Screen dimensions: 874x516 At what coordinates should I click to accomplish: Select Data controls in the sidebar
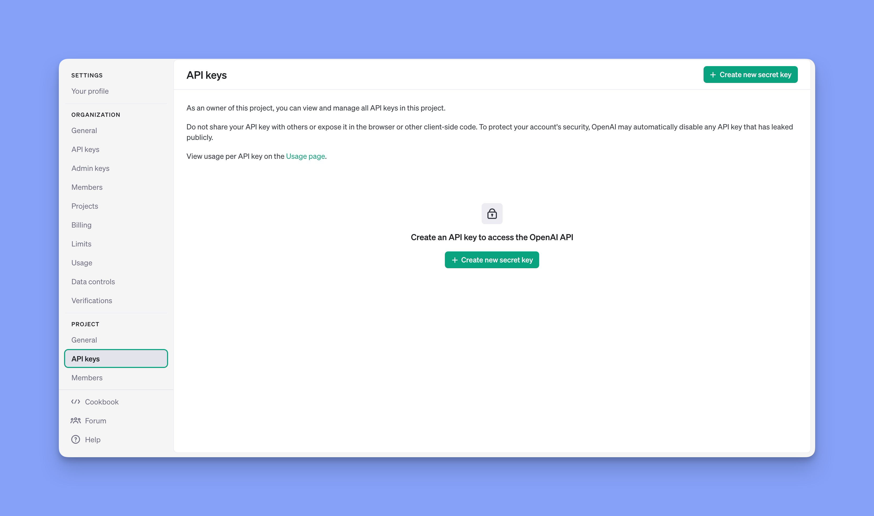[x=93, y=281]
